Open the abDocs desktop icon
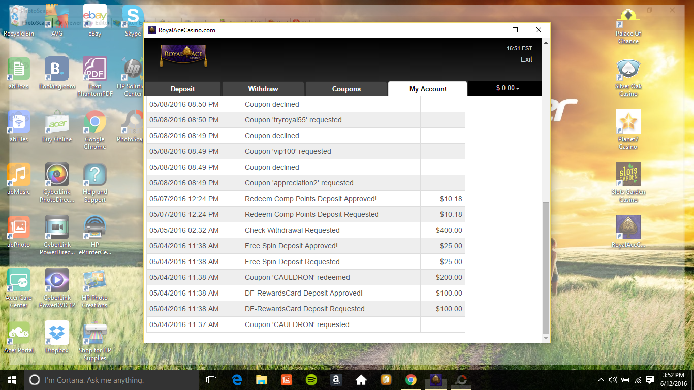The height and width of the screenshot is (390, 694). click(x=19, y=74)
